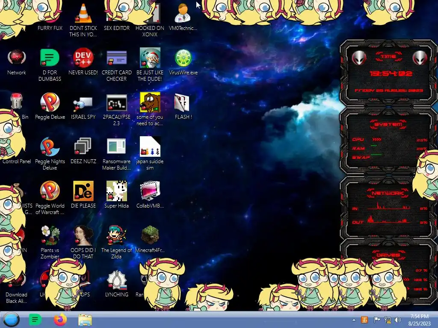The width and height of the screenshot is (438, 328).
Task: Open the DEEZ NUTZ desktop icon
Action: (83, 146)
